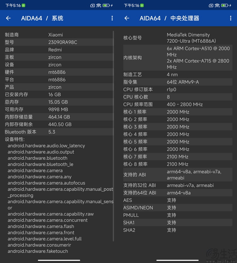
Task: Select installed memory value 16 GB
Action: click(55, 95)
